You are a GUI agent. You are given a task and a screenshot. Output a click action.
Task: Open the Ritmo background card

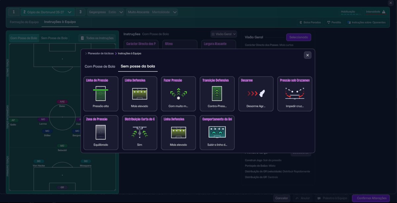[x=180, y=44]
